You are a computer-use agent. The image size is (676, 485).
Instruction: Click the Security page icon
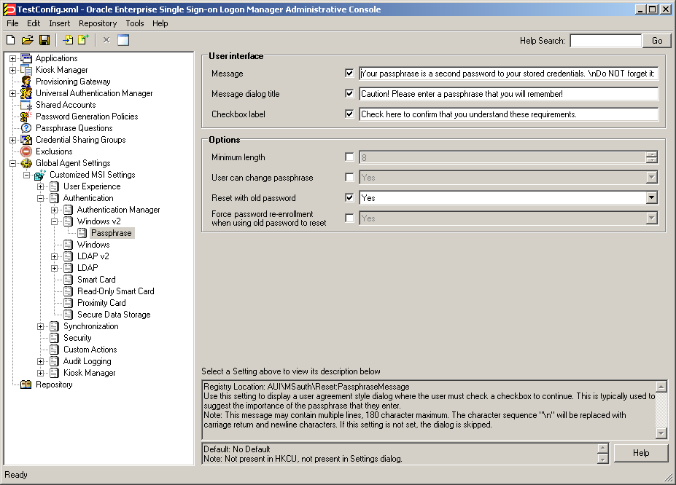point(54,338)
